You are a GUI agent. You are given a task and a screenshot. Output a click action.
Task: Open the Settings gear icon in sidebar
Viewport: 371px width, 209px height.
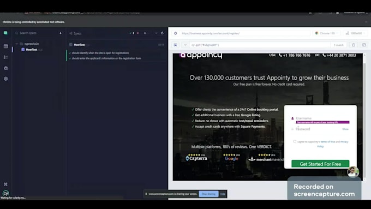(5, 79)
